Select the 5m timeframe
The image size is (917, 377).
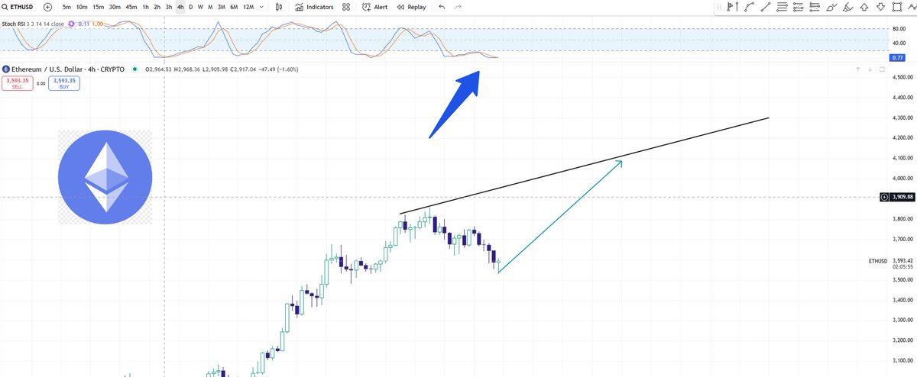[67, 7]
